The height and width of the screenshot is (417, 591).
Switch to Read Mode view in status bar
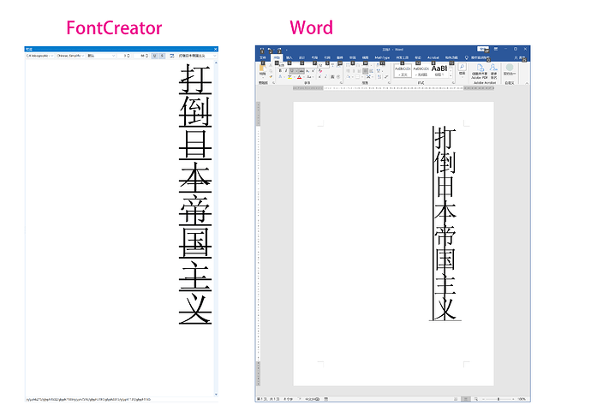pos(456,399)
